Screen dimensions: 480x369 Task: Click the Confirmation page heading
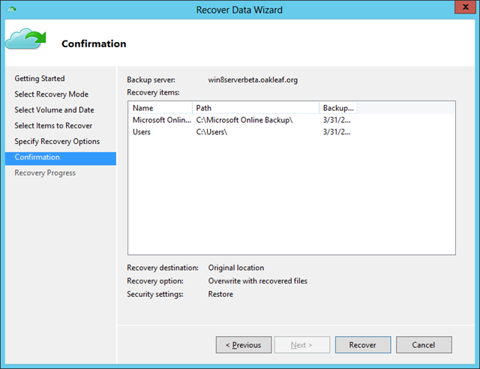(x=94, y=43)
